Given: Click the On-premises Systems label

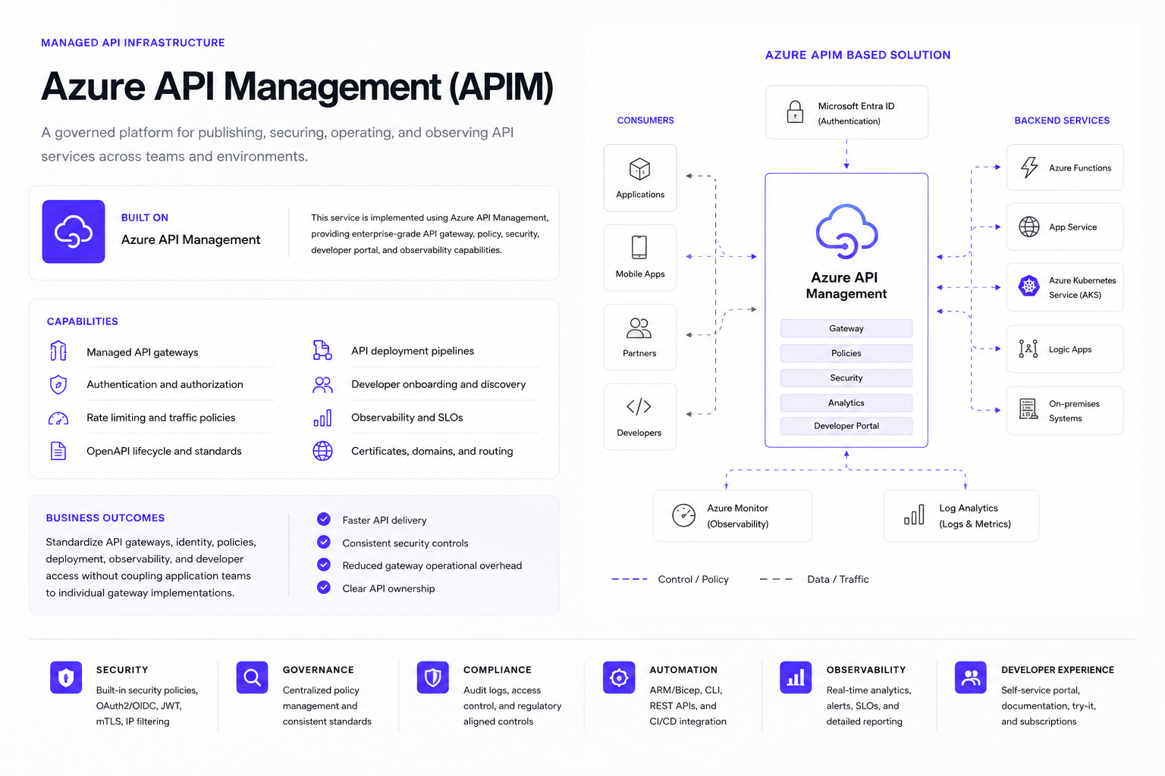Looking at the screenshot, I should click(x=1074, y=411).
